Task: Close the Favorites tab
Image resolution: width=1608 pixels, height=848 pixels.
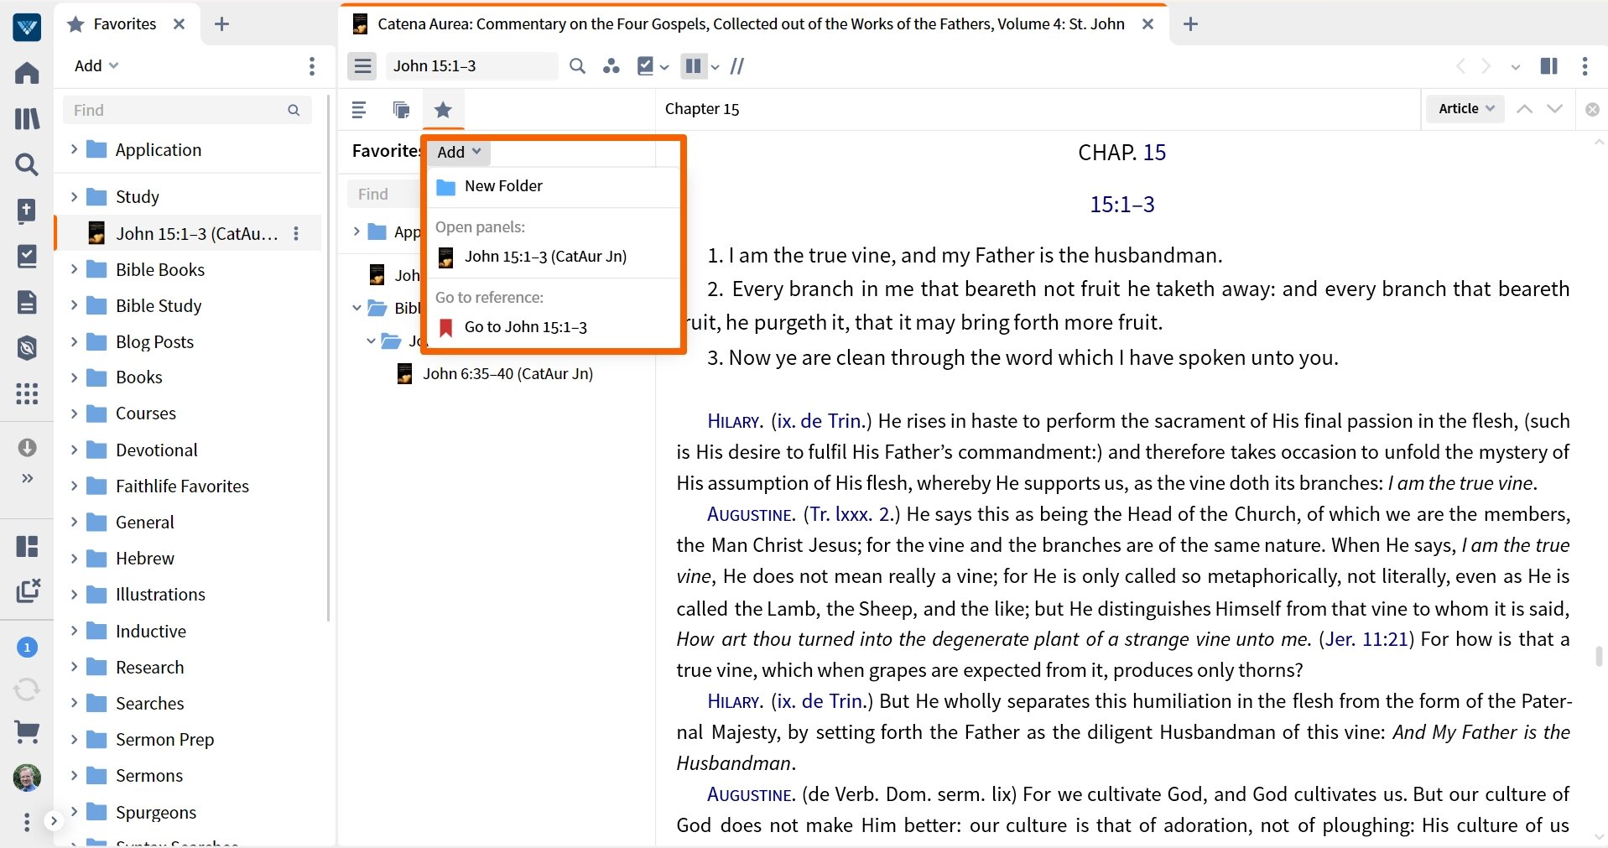Action: point(179,24)
